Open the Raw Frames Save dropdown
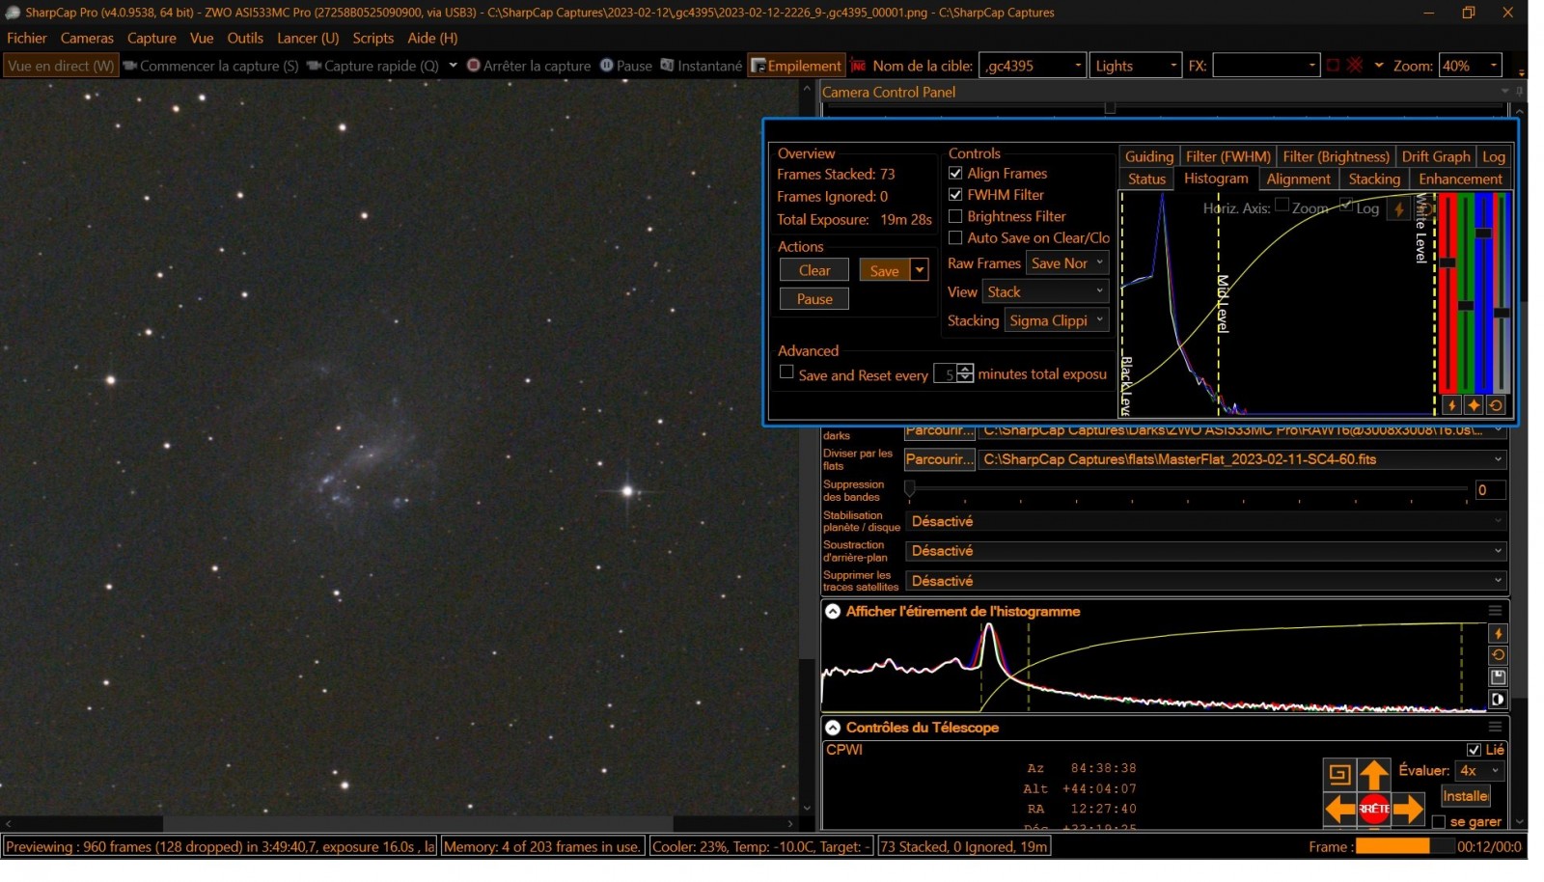 click(x=1066, y=263)
